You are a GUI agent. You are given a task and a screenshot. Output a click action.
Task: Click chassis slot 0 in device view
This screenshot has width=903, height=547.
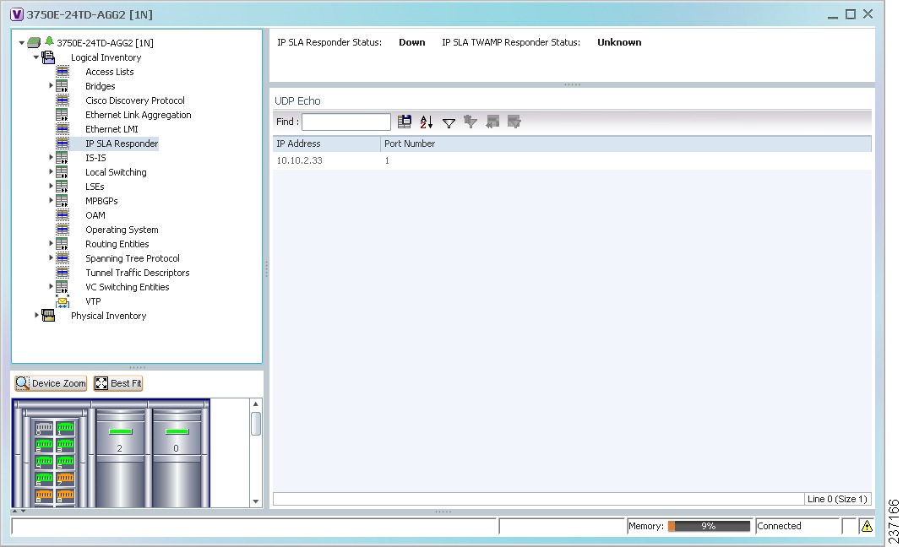click(x=177, y=458)
